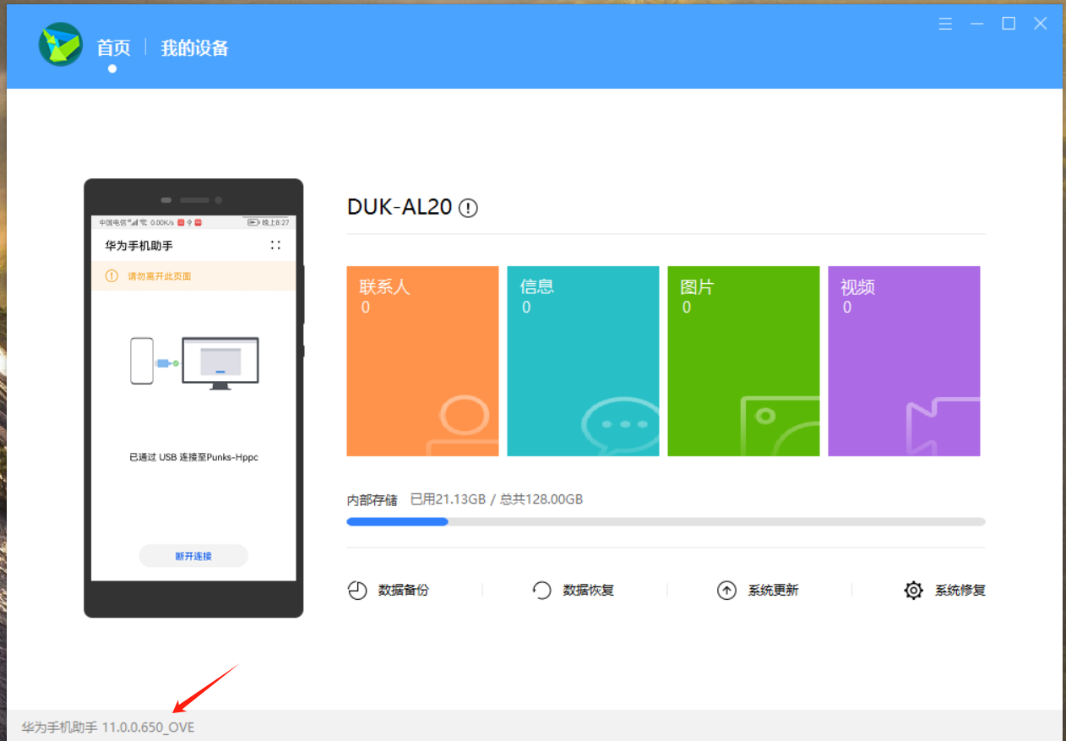Click the info icon beside DUK-AL20

(468, 208)
